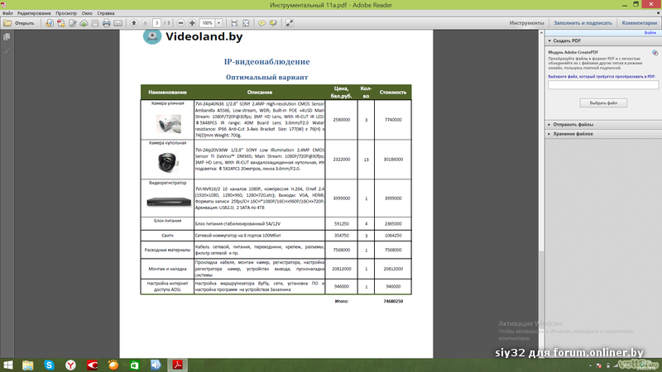Open the zoom percentage dropdown arrow

(x=218, y=23)
